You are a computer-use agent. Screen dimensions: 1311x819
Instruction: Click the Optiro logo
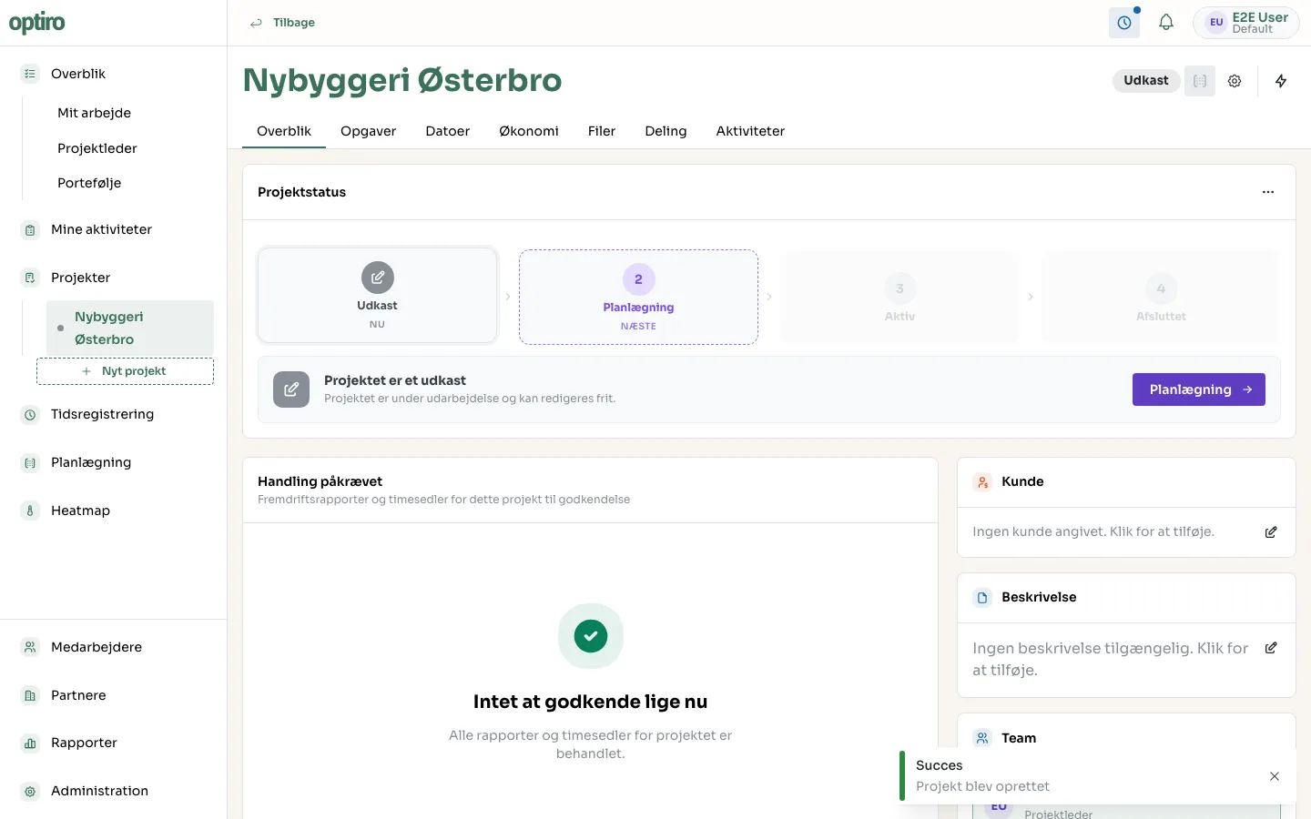[x=37, y=23]
